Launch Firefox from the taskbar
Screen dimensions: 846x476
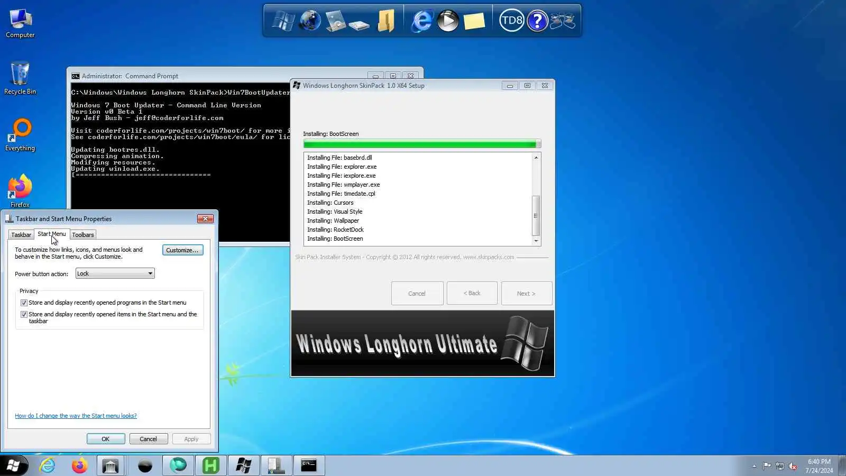click(x=79, y=465)
